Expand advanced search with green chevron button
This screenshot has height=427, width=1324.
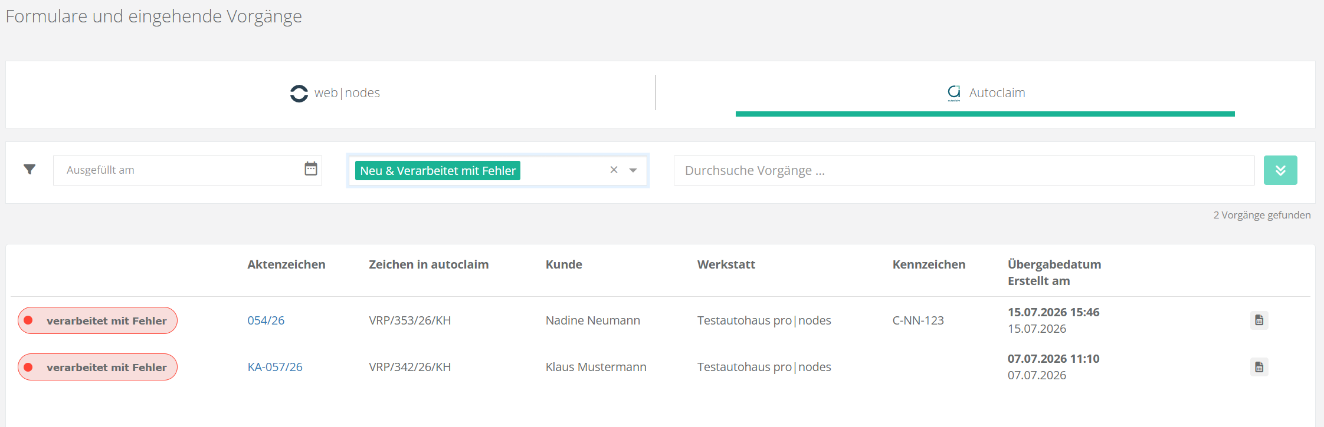[1280, 170]
